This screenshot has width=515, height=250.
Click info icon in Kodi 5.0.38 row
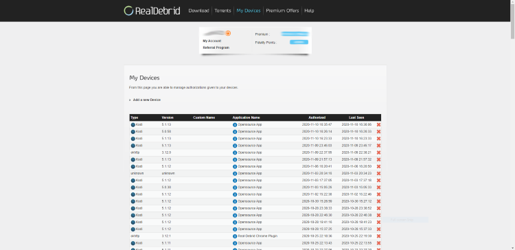point(235,187)
